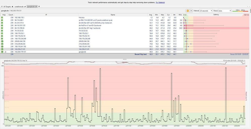Select the fritz.box name cell
251x129 pixels.
click(x=81, y=17)
